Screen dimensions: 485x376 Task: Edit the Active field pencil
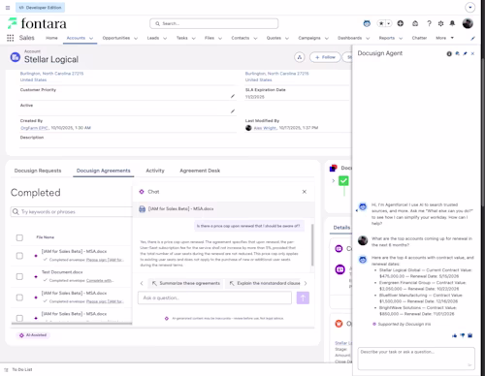(x=233, y=111)
